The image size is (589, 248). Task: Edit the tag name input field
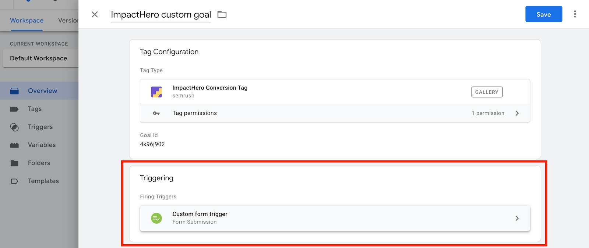click(161, 15)
